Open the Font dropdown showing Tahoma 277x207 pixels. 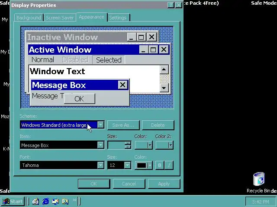pos(100,165)
